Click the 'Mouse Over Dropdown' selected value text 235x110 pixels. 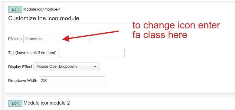pos(57,66)
